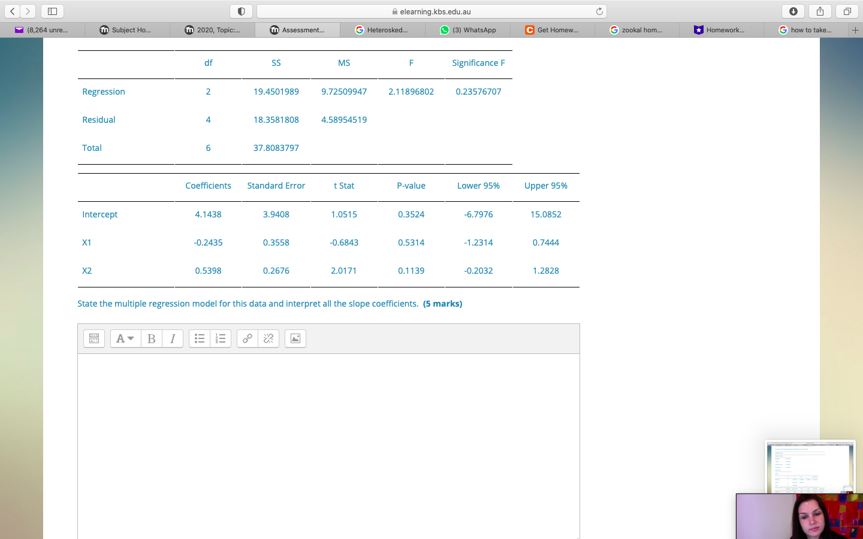The width and height of the screenshot is (863, 539).
Task: Click the webcam video overlay
Action: (x=799, y=516)
